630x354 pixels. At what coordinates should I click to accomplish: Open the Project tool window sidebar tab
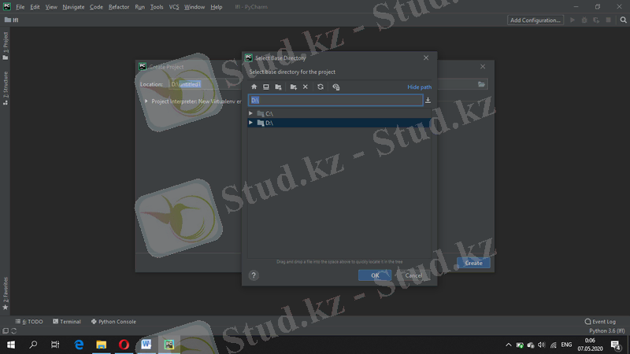click(x=6, y=46)
